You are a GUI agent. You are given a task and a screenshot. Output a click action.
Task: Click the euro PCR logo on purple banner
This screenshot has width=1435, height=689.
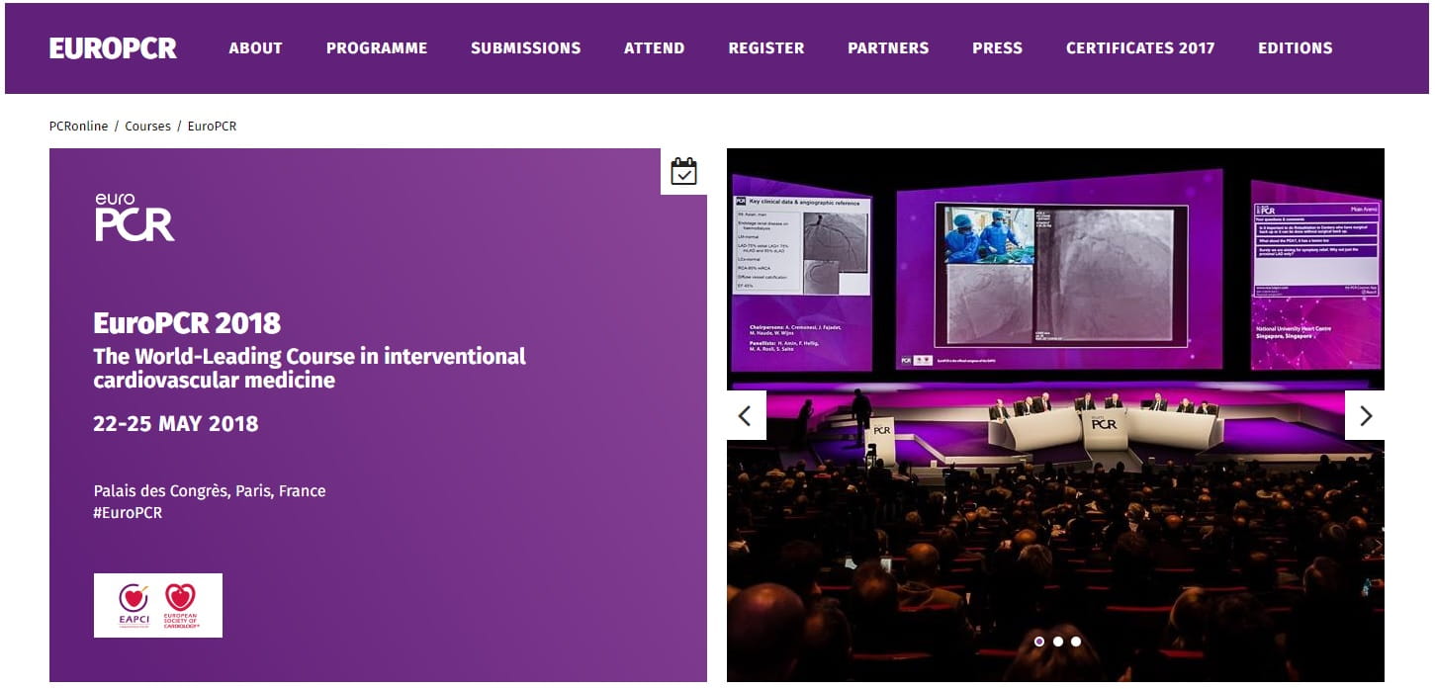coord(135,217)
